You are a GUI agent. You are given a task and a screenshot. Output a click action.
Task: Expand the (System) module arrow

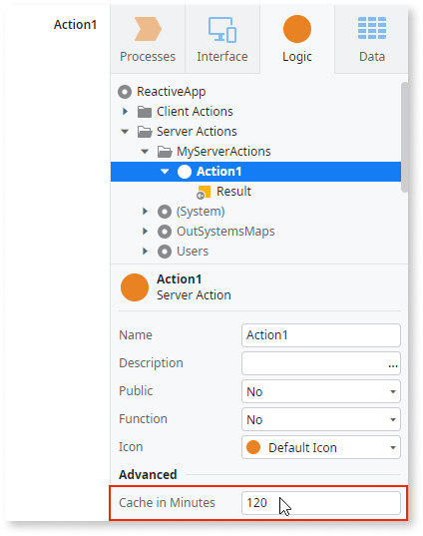pos(146,212)
